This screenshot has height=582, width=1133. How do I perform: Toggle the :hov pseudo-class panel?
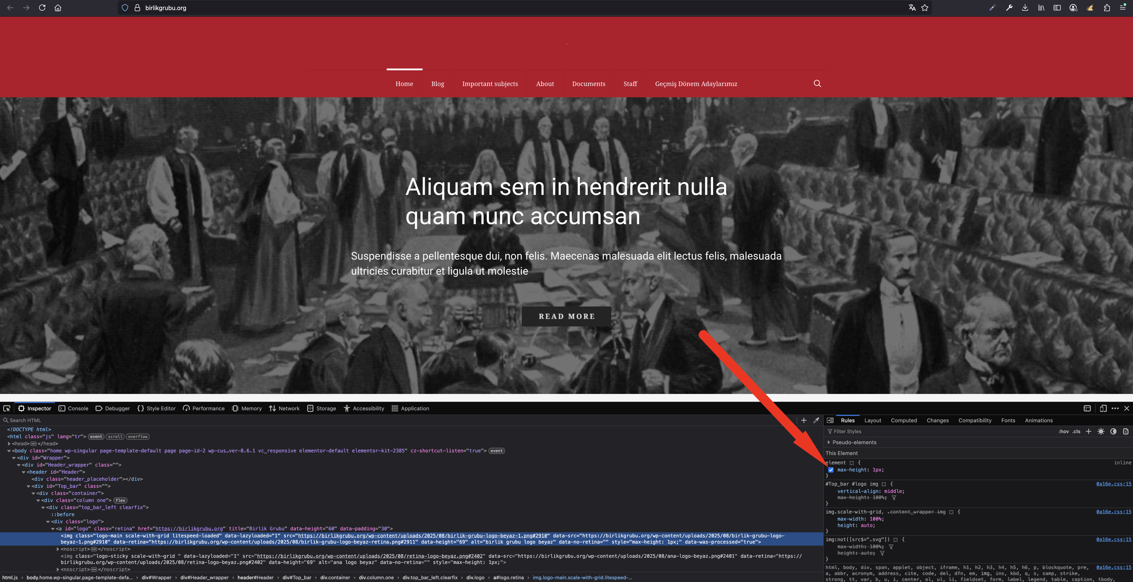pos(1063,431)
